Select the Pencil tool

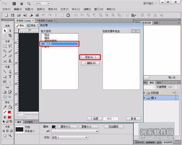(x=5, y=56)
